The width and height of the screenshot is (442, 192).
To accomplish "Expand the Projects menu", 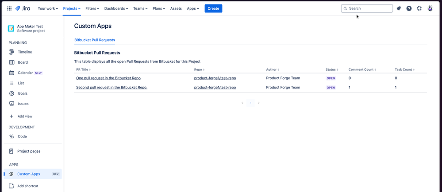I will [x=72, y=8].
